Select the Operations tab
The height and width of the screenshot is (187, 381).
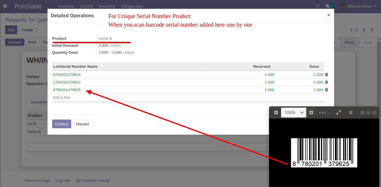[x=37, y=102]
